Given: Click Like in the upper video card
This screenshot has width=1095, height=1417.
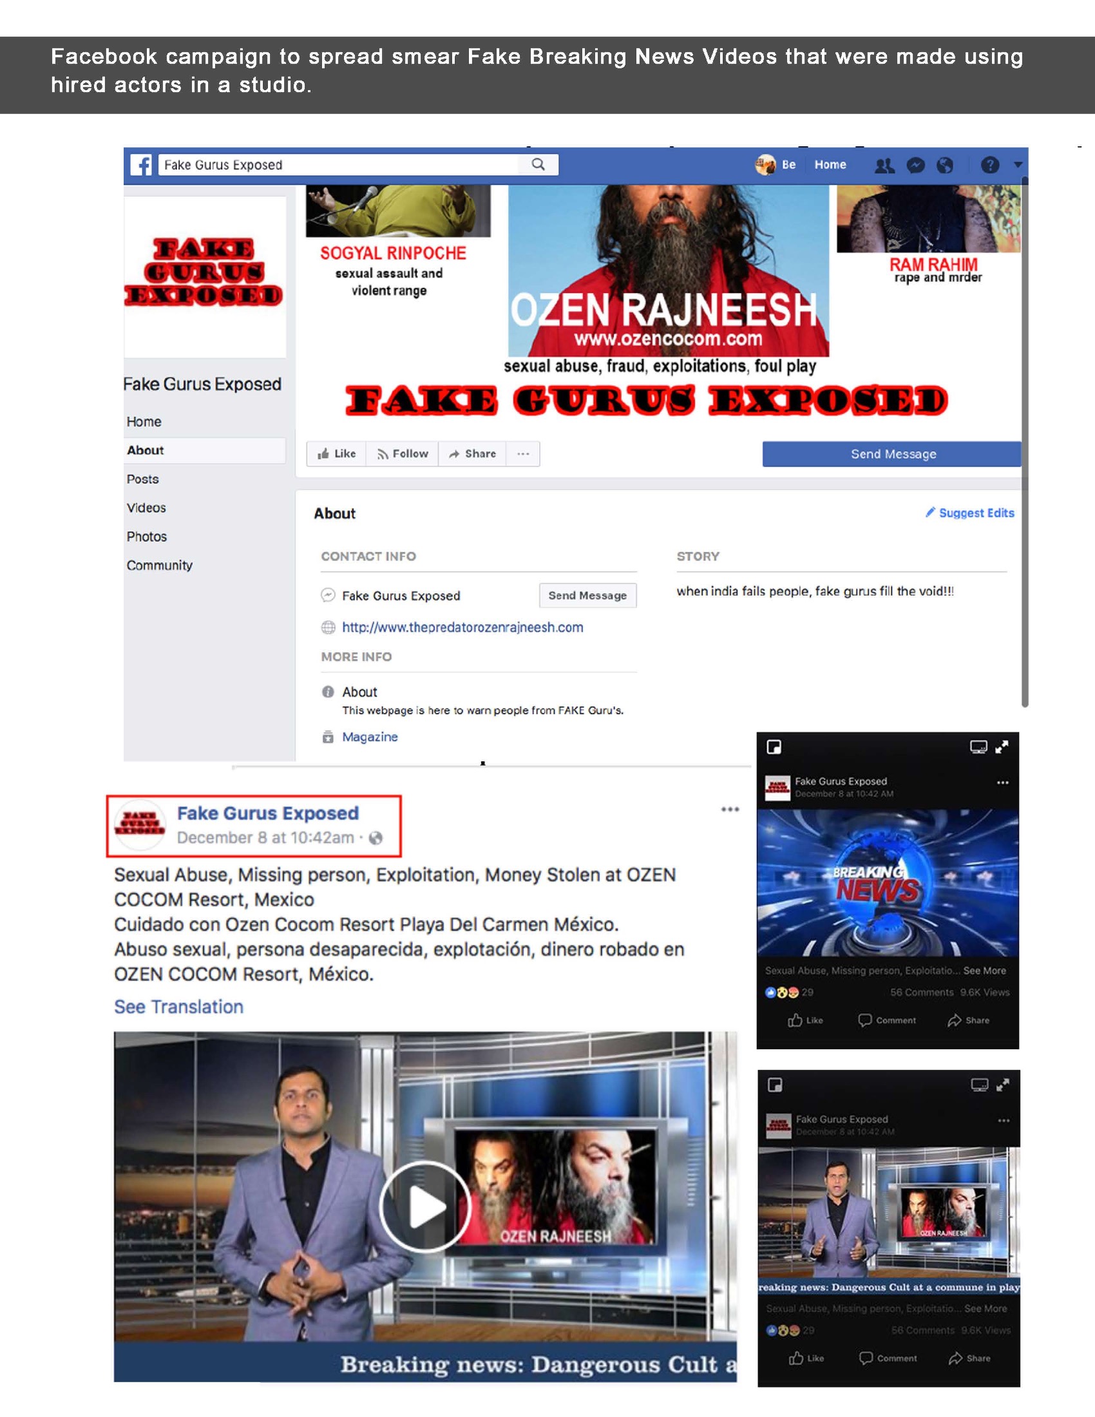Looking at the screenshot, I should [805, 1021].
